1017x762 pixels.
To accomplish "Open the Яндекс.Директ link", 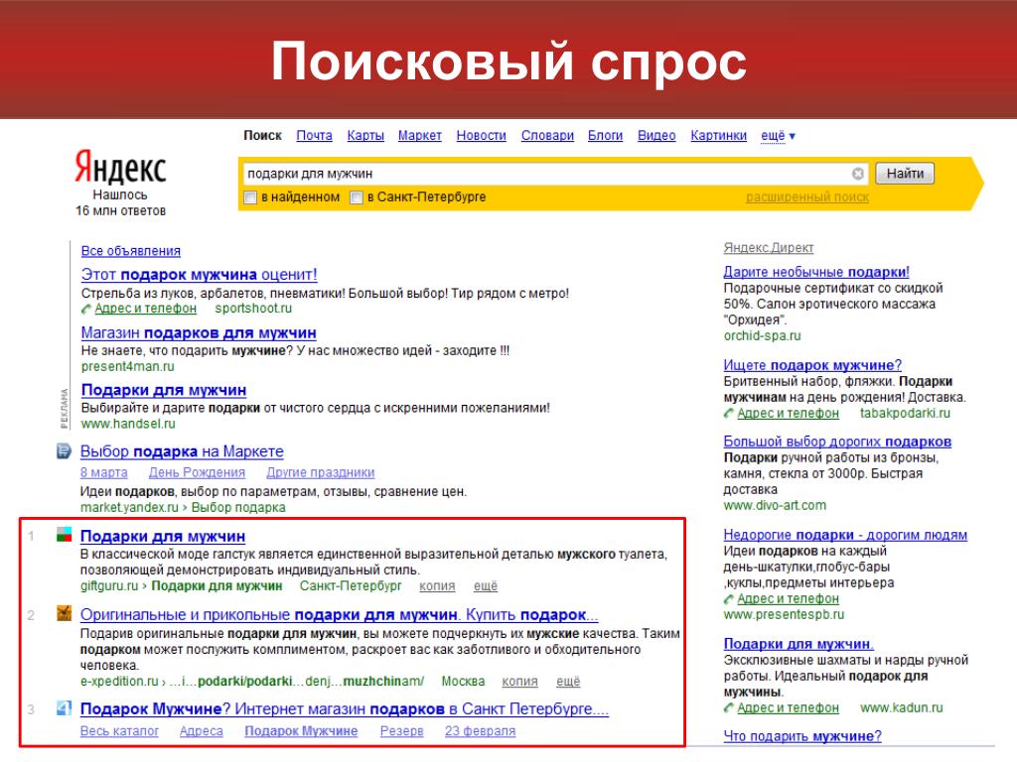I will tap(769, 247).
